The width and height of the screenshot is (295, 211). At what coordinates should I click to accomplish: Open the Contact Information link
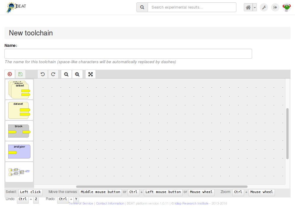click(x=110, y=203)
